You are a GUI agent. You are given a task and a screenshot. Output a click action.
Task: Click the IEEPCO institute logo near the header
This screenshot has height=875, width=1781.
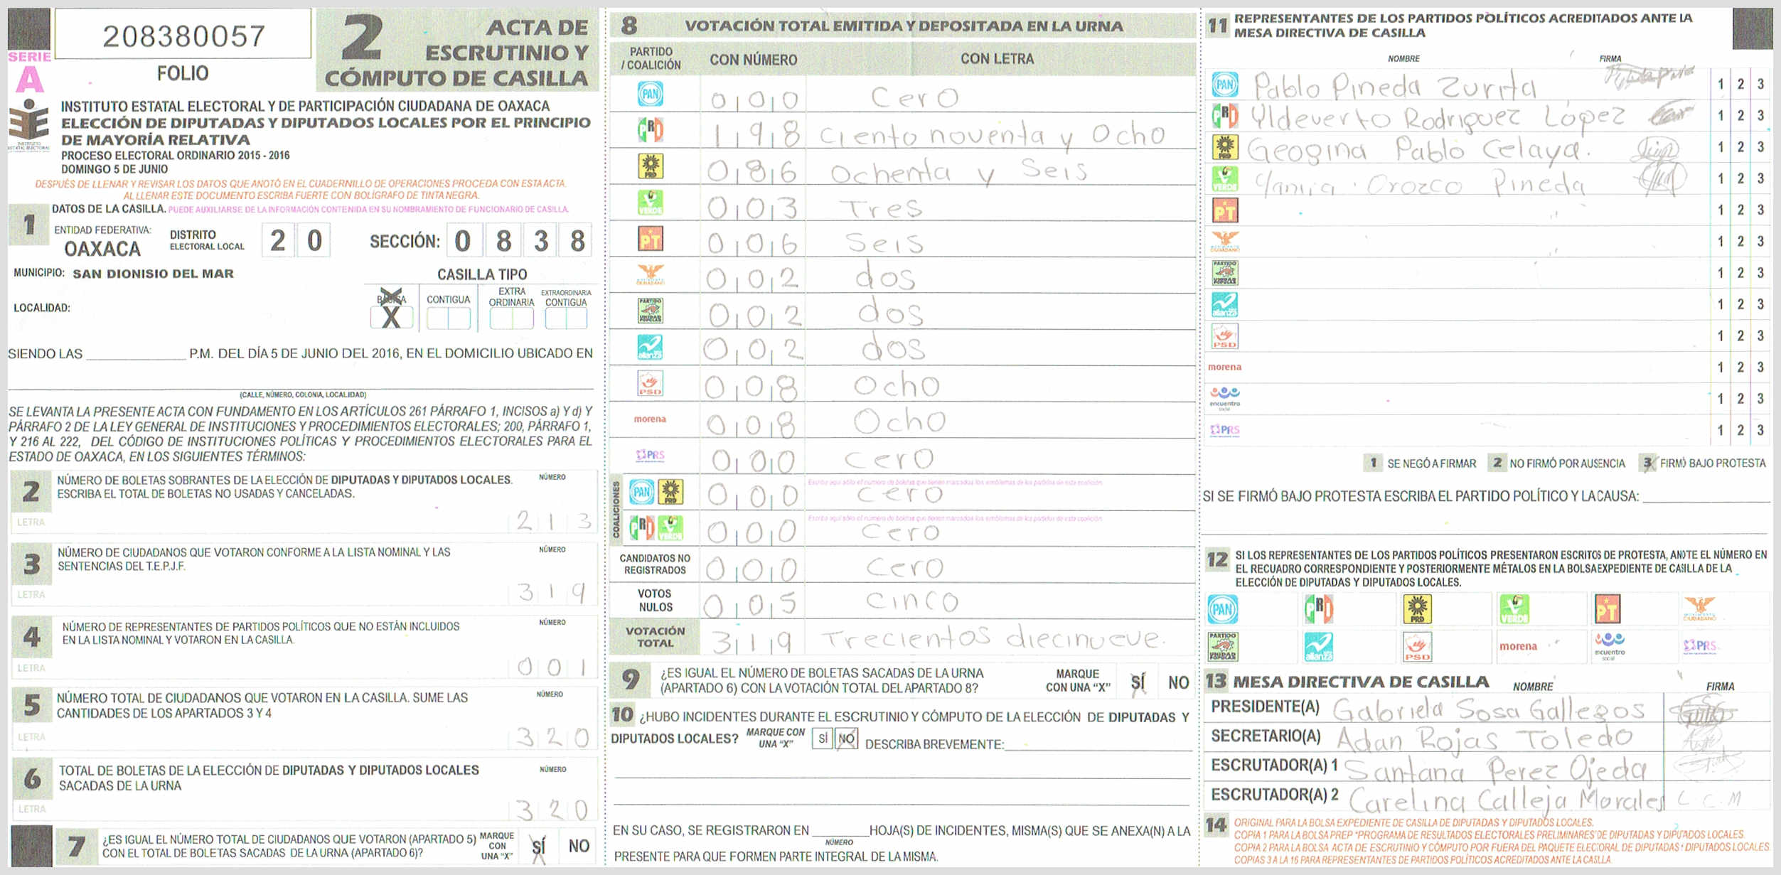28,126
